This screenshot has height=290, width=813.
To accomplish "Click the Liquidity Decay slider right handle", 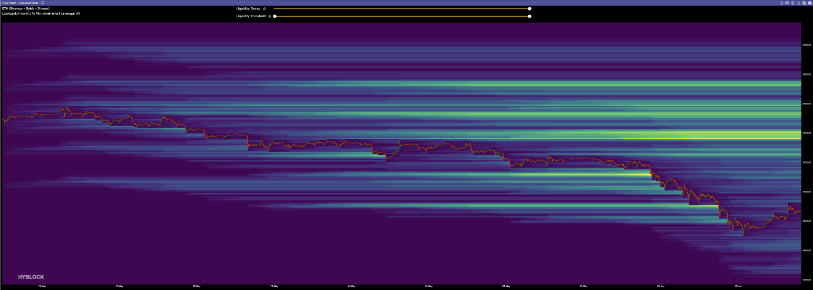I will tap(530, 9).
